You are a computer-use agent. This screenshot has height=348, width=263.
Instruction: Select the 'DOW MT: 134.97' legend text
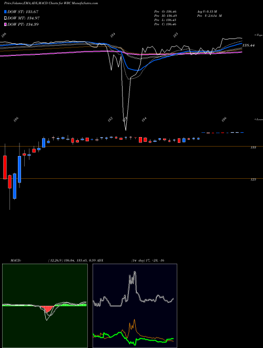click(24, 18)
